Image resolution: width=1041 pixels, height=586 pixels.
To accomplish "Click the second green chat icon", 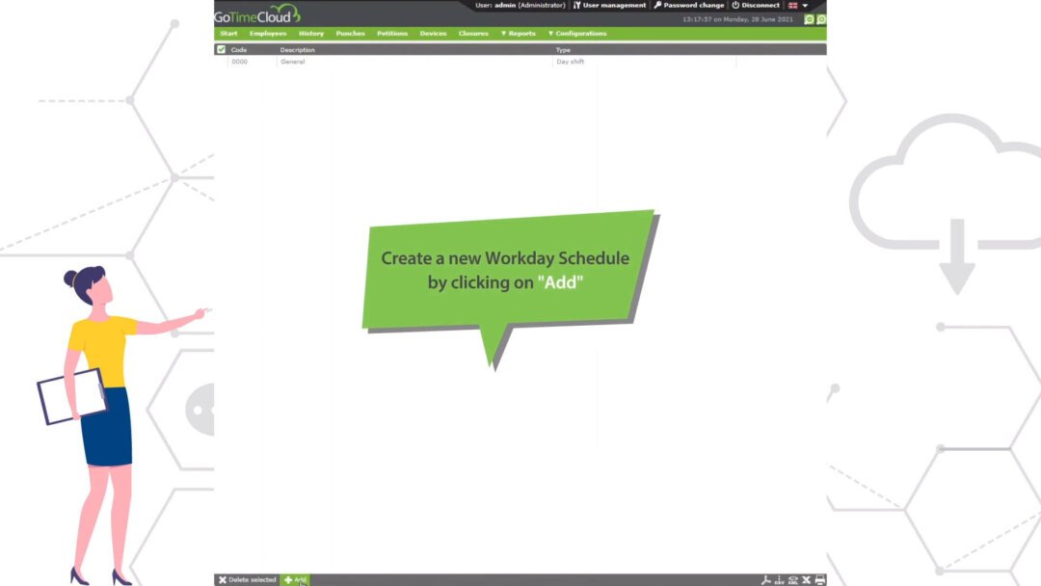I will coord(821,19).
